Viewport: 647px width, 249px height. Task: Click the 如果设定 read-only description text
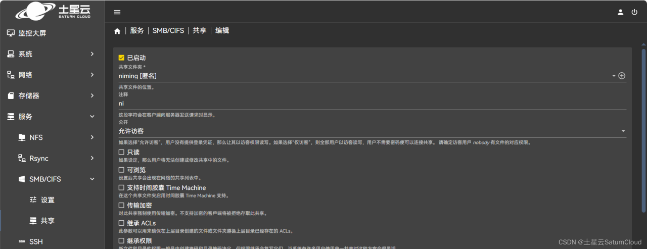[174, 160]
